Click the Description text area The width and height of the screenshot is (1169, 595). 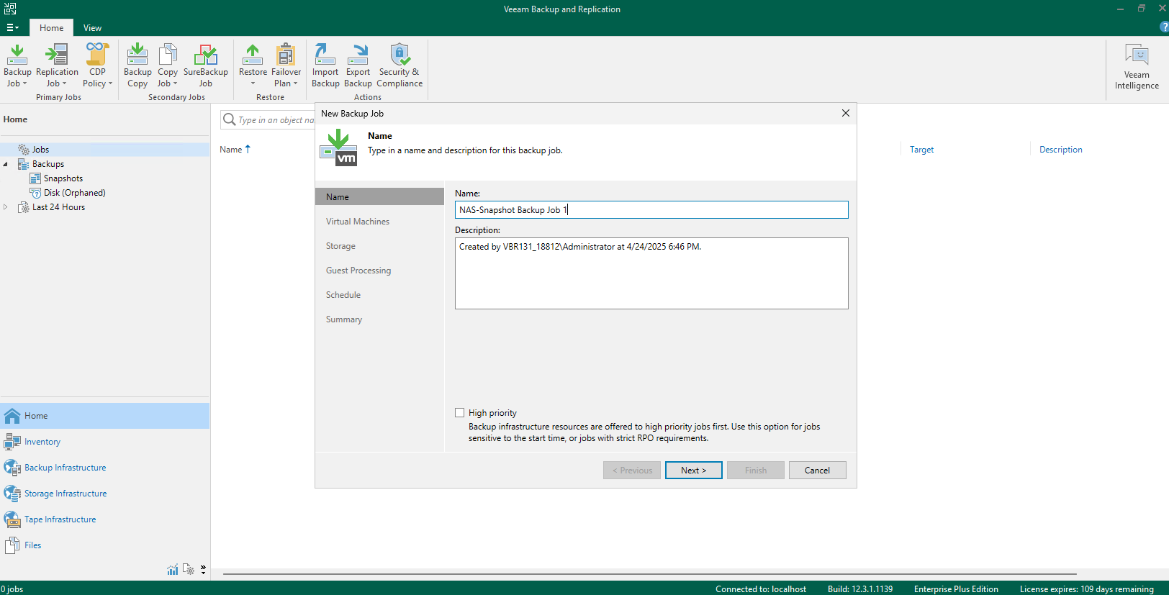651,273
